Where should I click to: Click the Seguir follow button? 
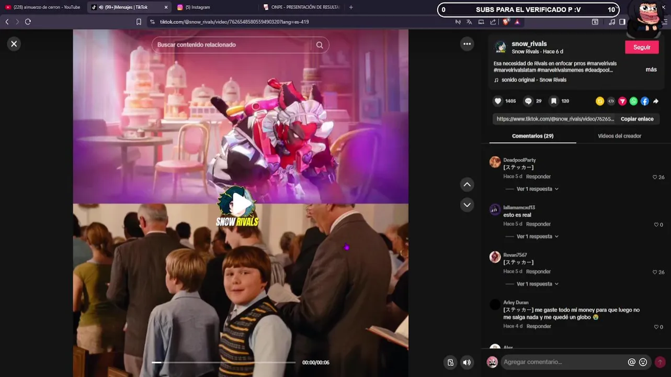642,47
